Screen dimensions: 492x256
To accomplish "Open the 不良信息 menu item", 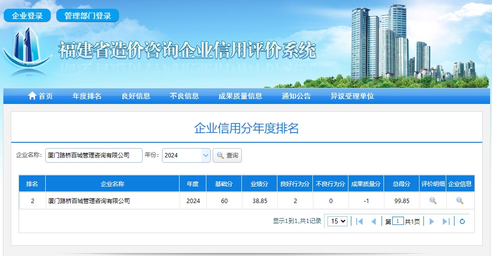I will coord(184,96).
